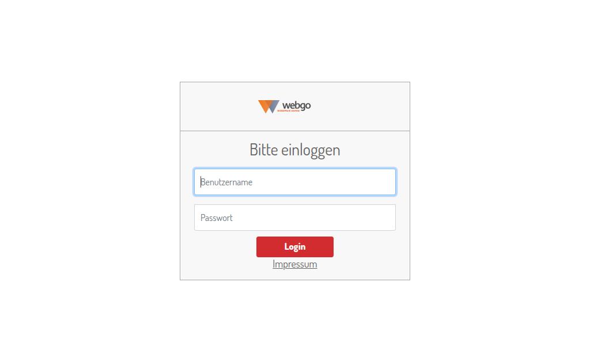The image size is (590, 362).
Task: Activate the highlighted Benutzername field
Action: pos(294,182)
